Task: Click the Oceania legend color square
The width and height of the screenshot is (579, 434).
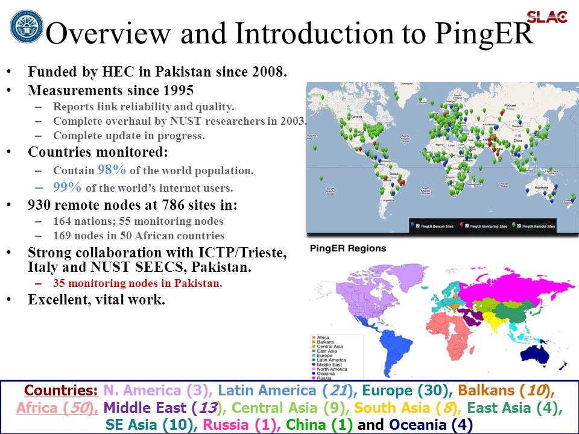Action: click(314, 374)
